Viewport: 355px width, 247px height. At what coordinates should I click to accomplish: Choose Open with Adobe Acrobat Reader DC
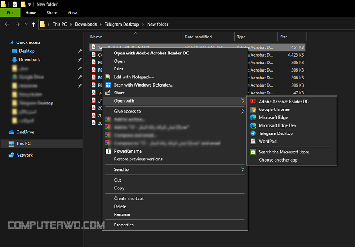(151, 53)
